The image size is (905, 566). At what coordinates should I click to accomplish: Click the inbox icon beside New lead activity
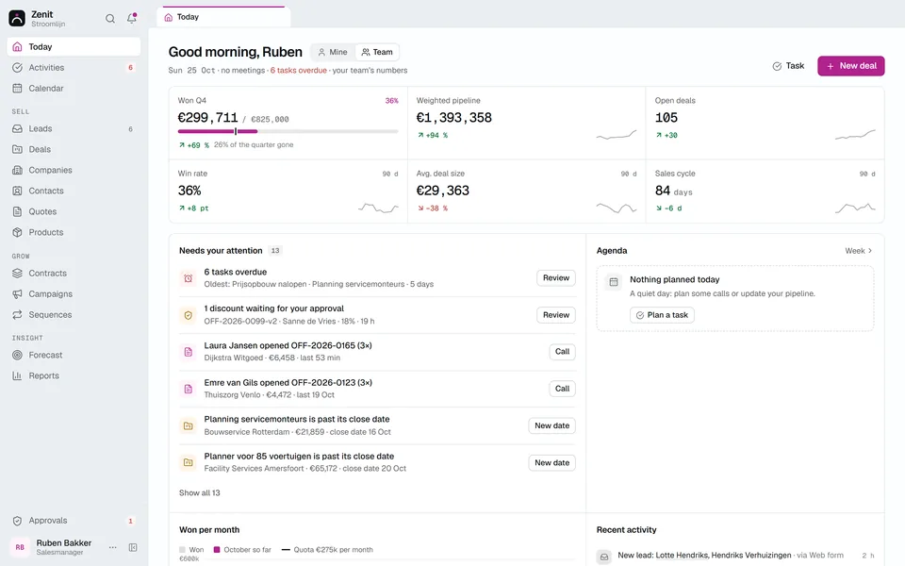[603, 557]
